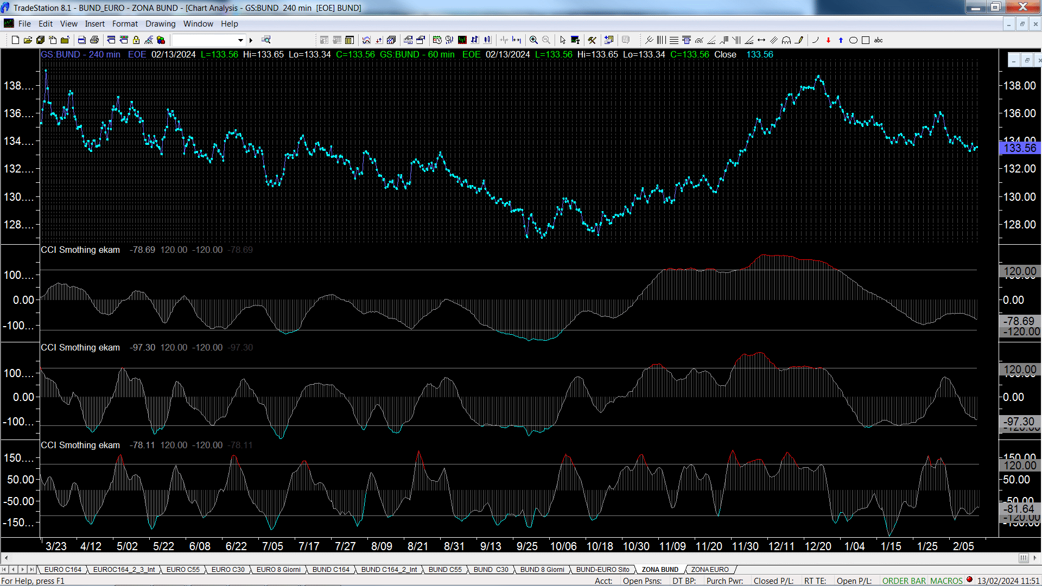The image size is (1042, 586).
Task: Click the Insert Strategy up-down arrows icon
Action: click(x=379, y=40)
